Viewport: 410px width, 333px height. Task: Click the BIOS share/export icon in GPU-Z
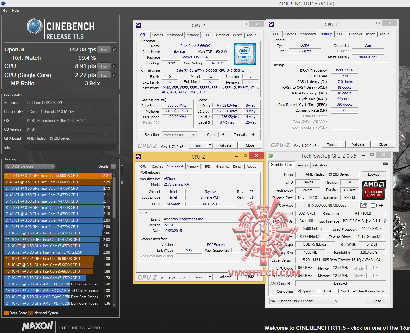[364, 205]
